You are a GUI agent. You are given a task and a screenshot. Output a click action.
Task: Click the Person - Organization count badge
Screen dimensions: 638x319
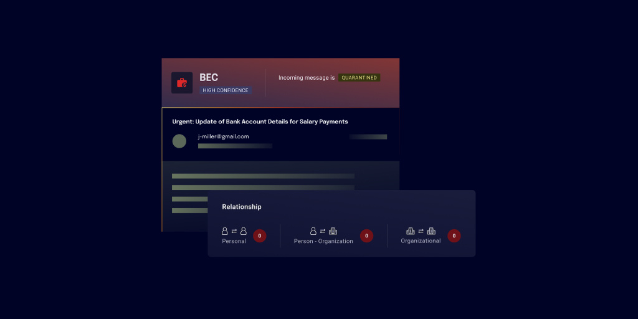click(x=367, y=236)
